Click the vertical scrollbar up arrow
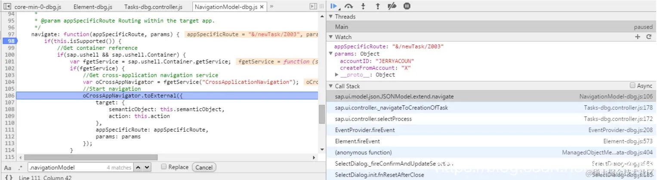The image size is (657, 180). [322, 15]
